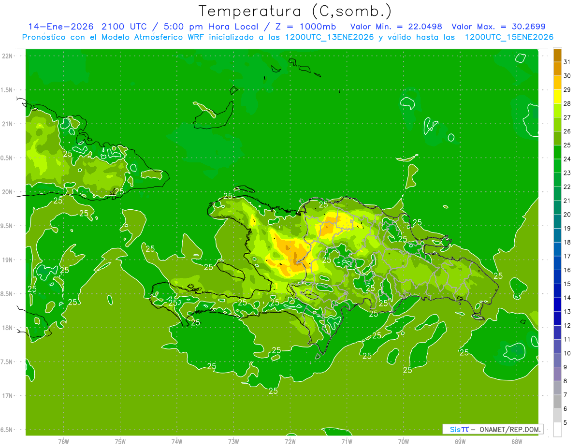Click the '15' value on the color scale
Viewport: 580px width, 448px height.
pos(567,284)
